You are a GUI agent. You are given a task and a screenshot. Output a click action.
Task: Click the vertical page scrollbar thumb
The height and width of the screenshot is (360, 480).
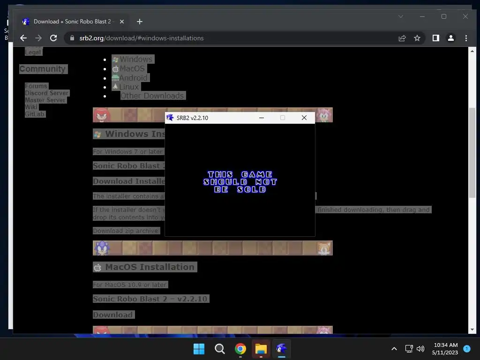pyautogui.click(x=472, y=153)
